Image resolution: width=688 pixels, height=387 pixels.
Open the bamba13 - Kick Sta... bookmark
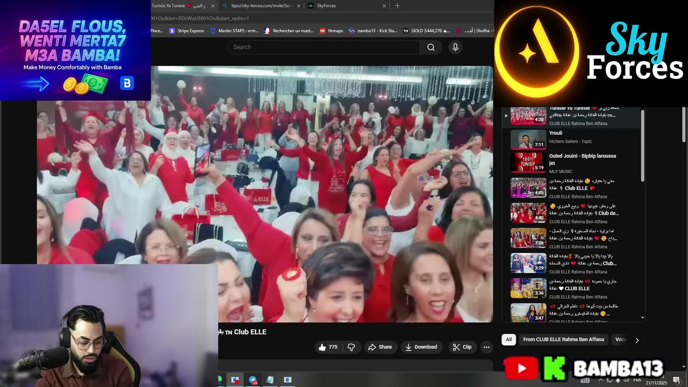373,31
